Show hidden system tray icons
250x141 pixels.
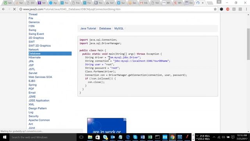click(x=214, y=137)
